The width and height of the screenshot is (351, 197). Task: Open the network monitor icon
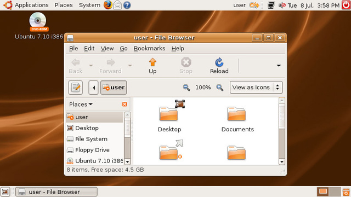coord(271,5)
